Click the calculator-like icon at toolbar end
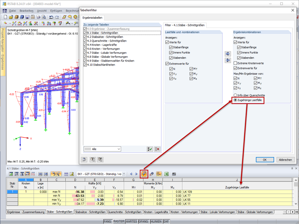The height and width of the screenshot is (224, 299). point(174,174)
